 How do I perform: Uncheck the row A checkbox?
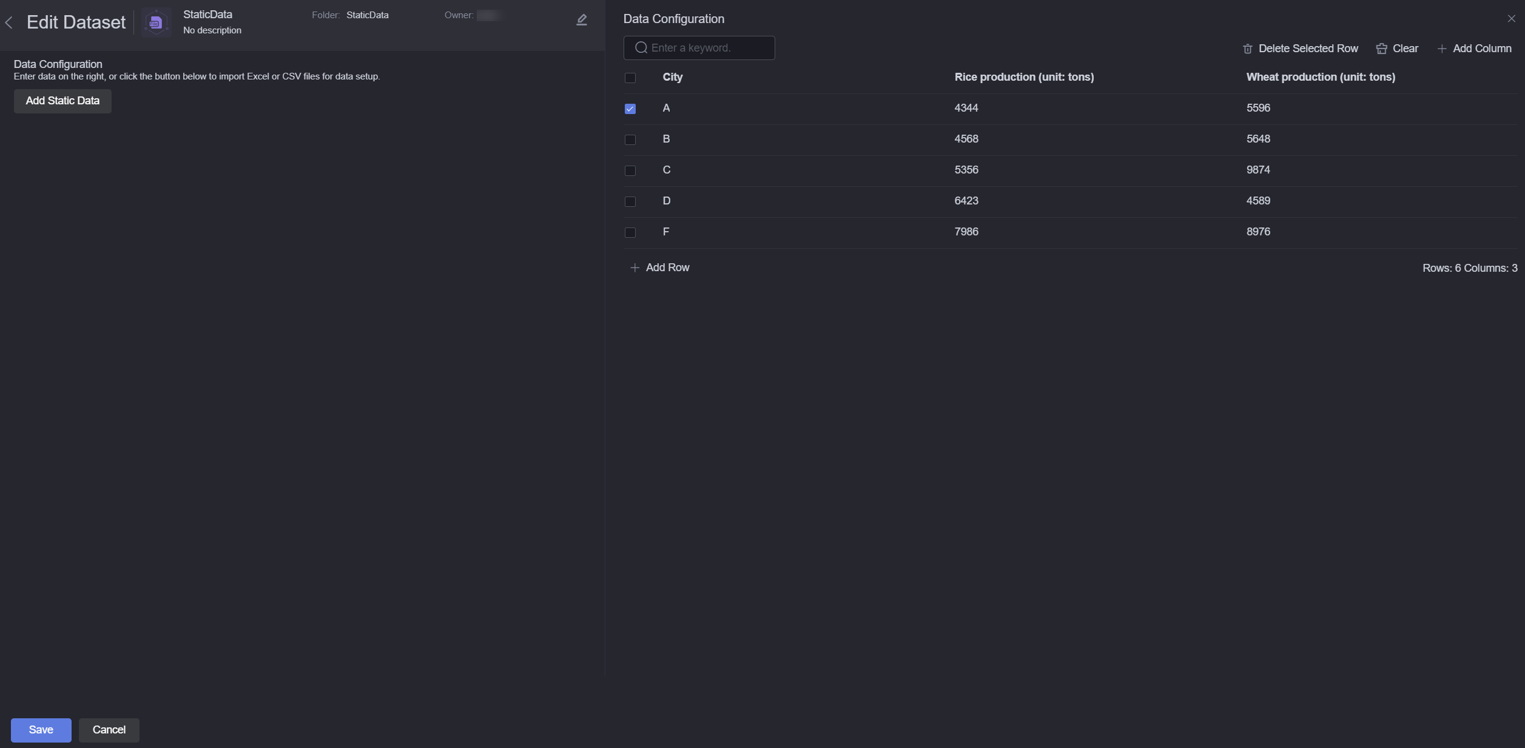pyautogui.click(x=630, y=109)
